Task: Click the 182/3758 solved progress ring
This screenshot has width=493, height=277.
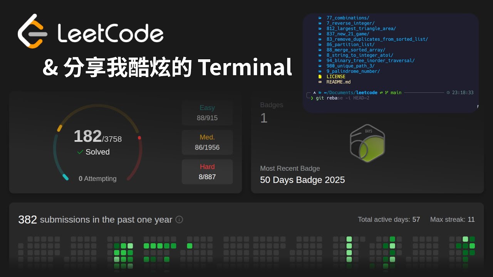Action: tap(98, 142)
